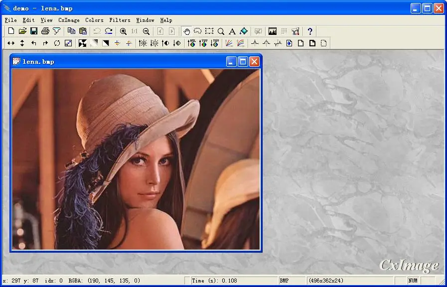Toggle the hand pan tool
Viewport: 447px width, 287px height.
click(187, 31)
